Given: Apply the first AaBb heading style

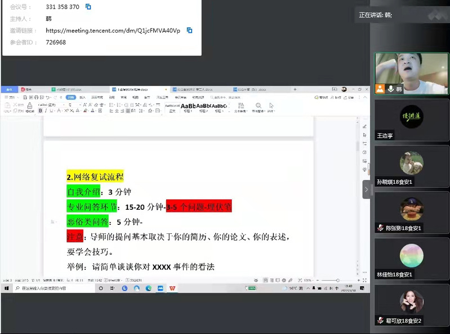Looking at the screenshot, I should pyautogui.click(x=188, y=106).
